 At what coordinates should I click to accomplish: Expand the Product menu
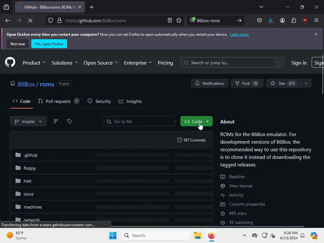34,63
